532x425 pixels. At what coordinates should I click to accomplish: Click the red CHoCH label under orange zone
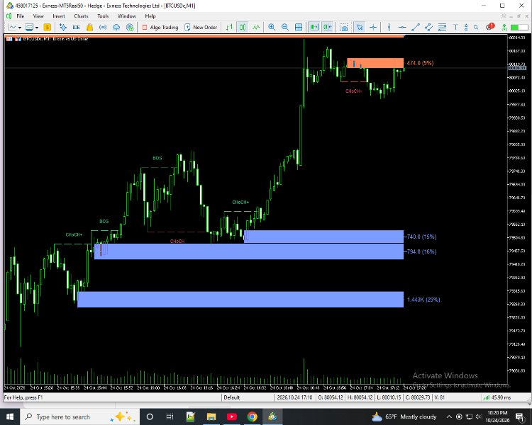coord(353,91)
